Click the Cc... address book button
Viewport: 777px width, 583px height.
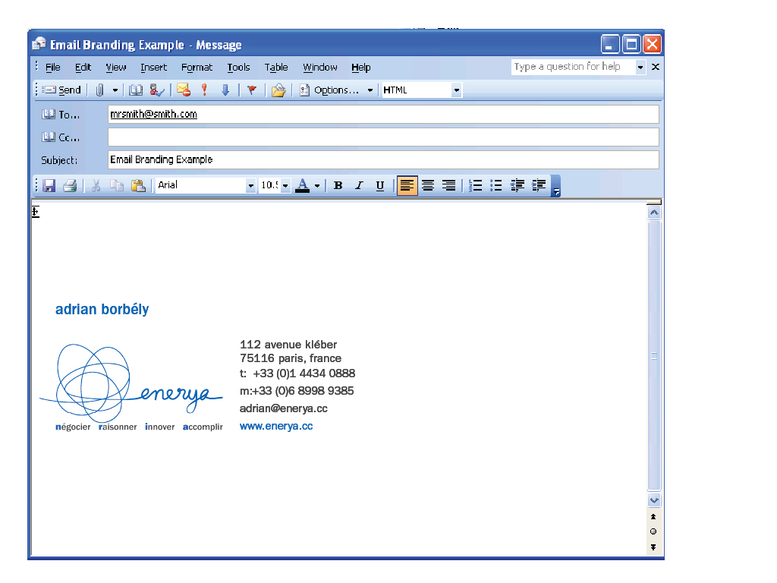pos(61,137)
